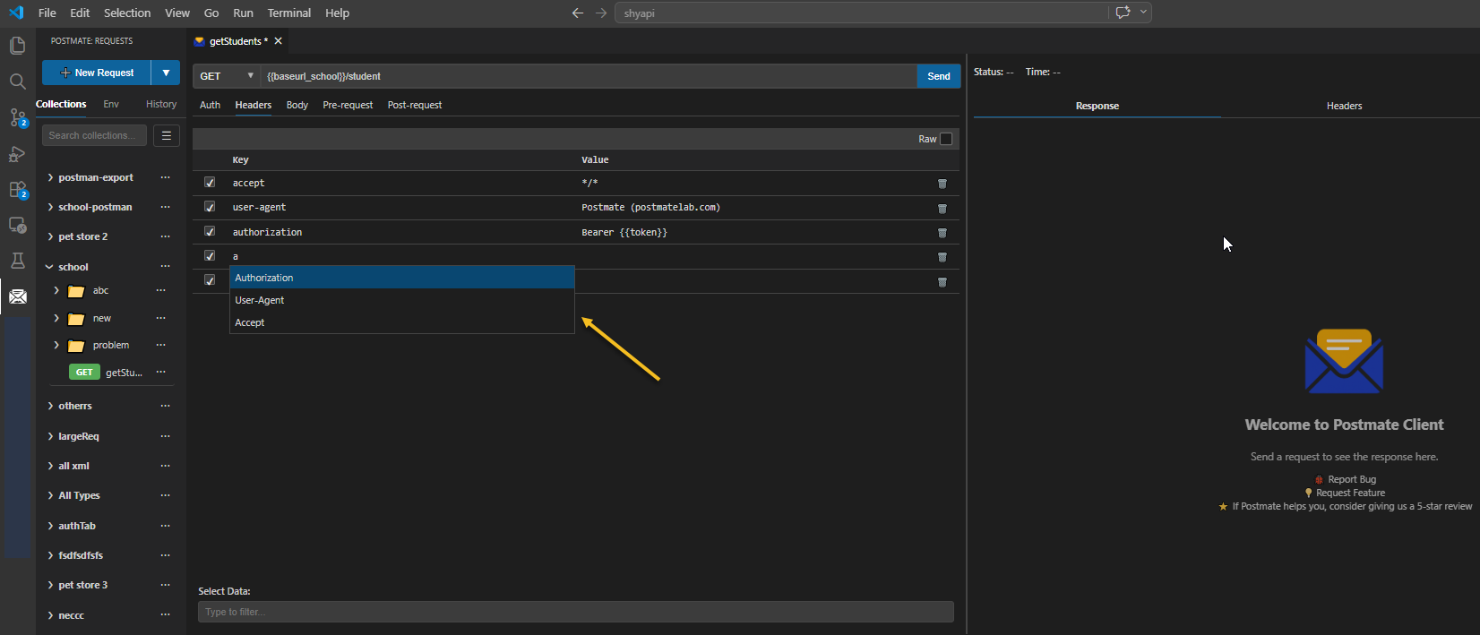The height and width of the screenshot is (635, 1480).
Task: Uncheck the checkbox for header 'a'
Action: (210, 255)
